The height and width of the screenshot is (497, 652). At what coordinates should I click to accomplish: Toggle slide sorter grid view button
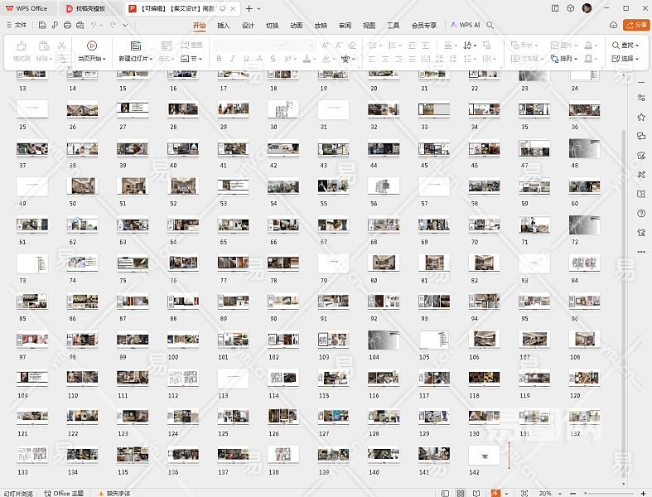coord(461,493)
